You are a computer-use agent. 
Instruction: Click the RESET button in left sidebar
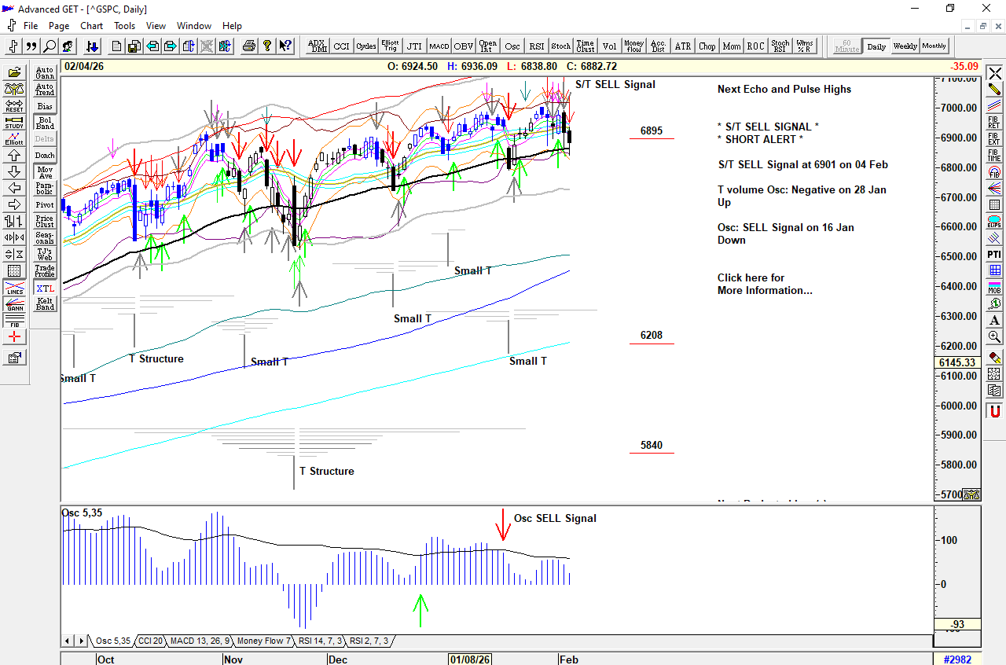coord(14,105)
